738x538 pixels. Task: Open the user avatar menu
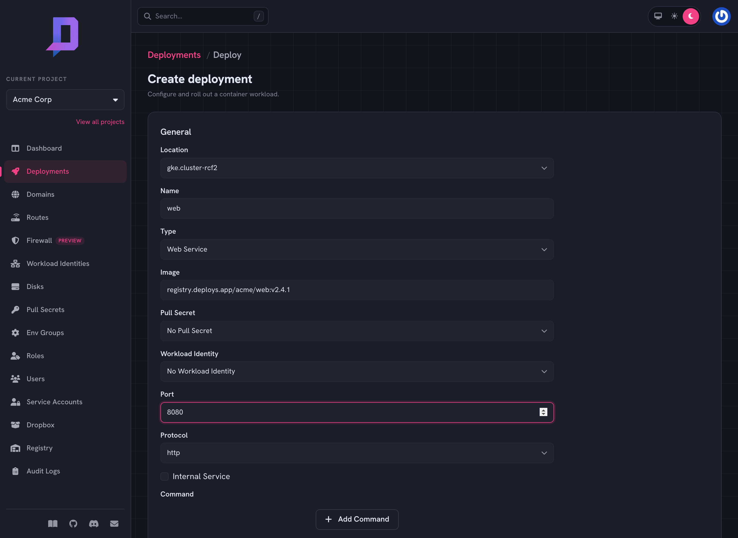coord(721,16)
